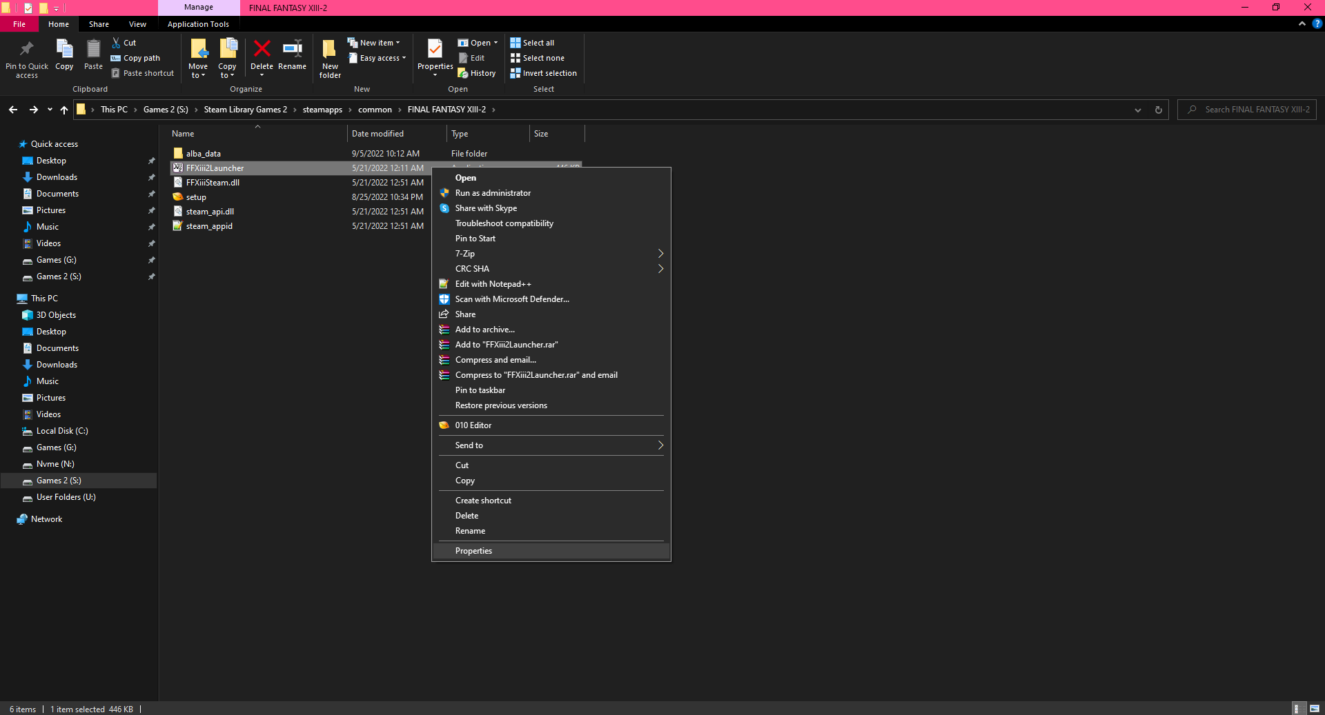This screenshot has width=1325, height=715.
Task: Open the ribbon Properties icon
Action: tap(435, 49)
